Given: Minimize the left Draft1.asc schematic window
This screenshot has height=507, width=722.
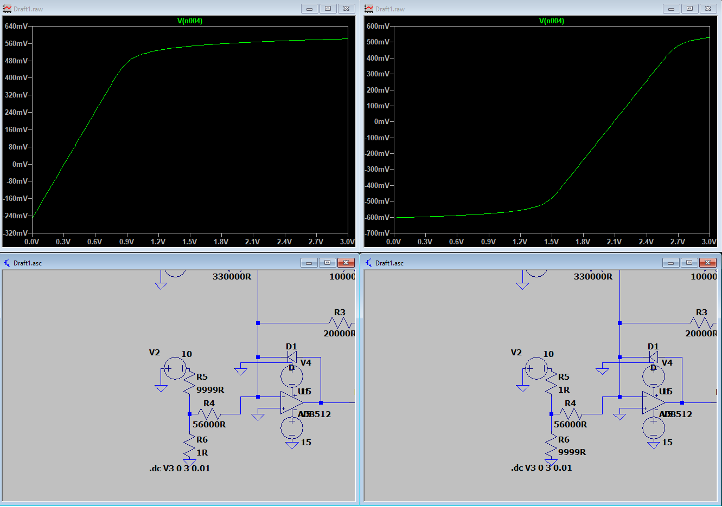Looking at the screenshot, I should click(309, 263).
